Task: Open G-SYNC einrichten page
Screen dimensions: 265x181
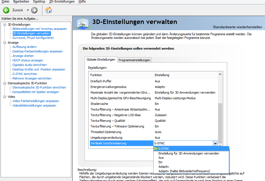Action: (x=25, y=74)
